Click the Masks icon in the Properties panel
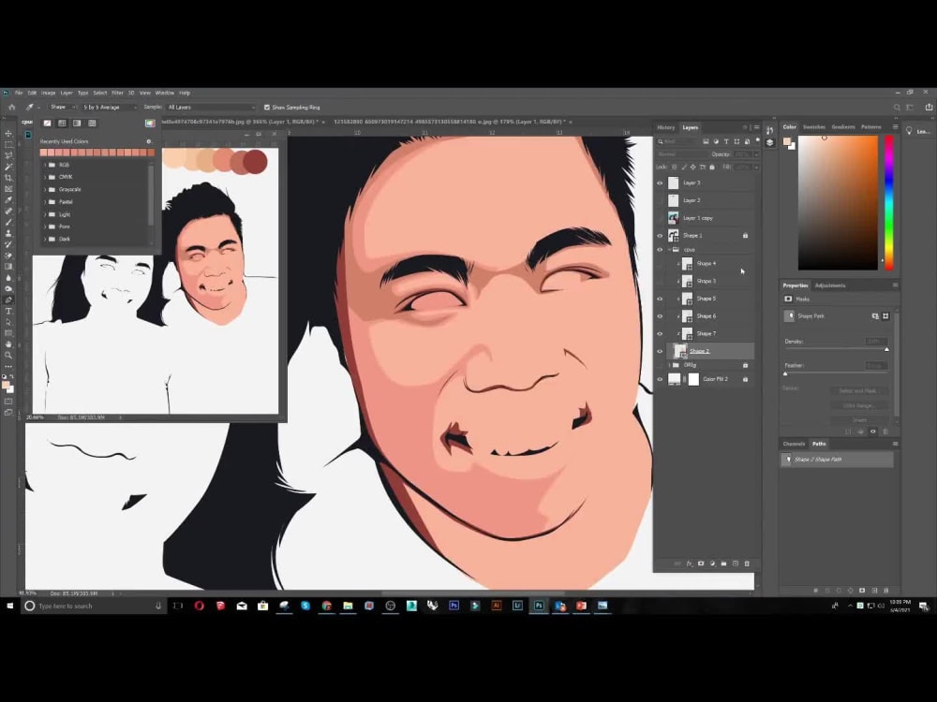The image size is (937, 702). pos(789,298)
